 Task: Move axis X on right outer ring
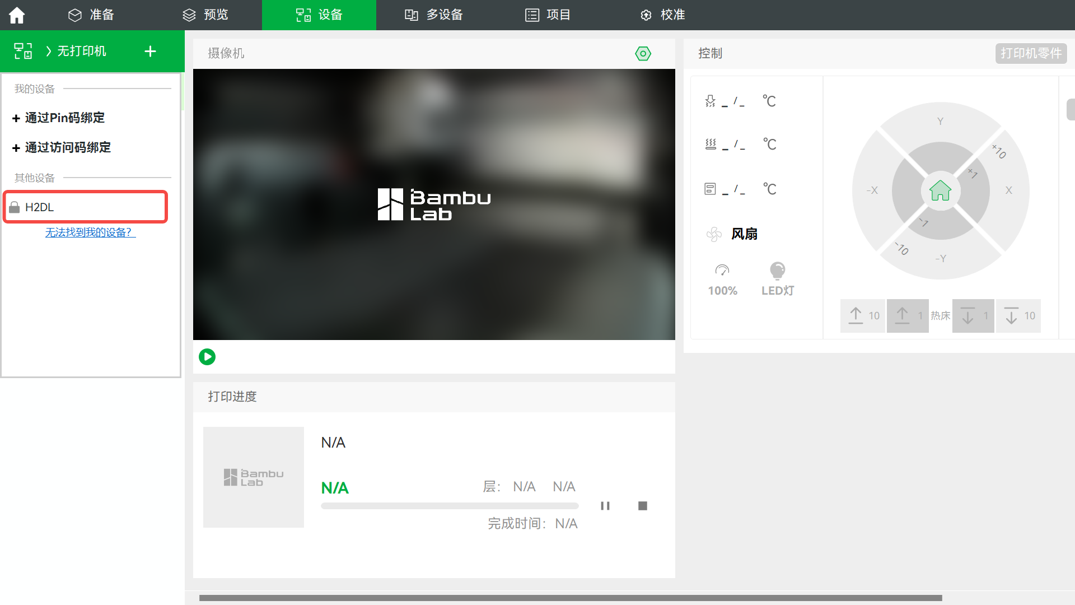tap(1009, 190)
